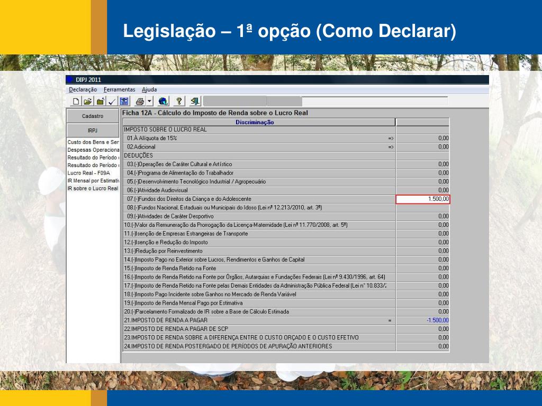Click the printer icon
The image size is (542, 406).
(140, 101)
